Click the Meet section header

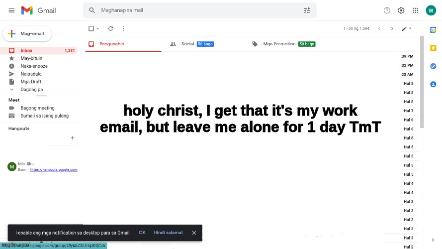pyautogui.click(x=14, y=100)
